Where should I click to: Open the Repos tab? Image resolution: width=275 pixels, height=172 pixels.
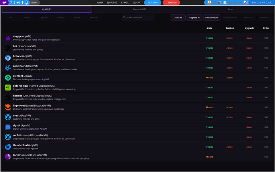[230, 9]
